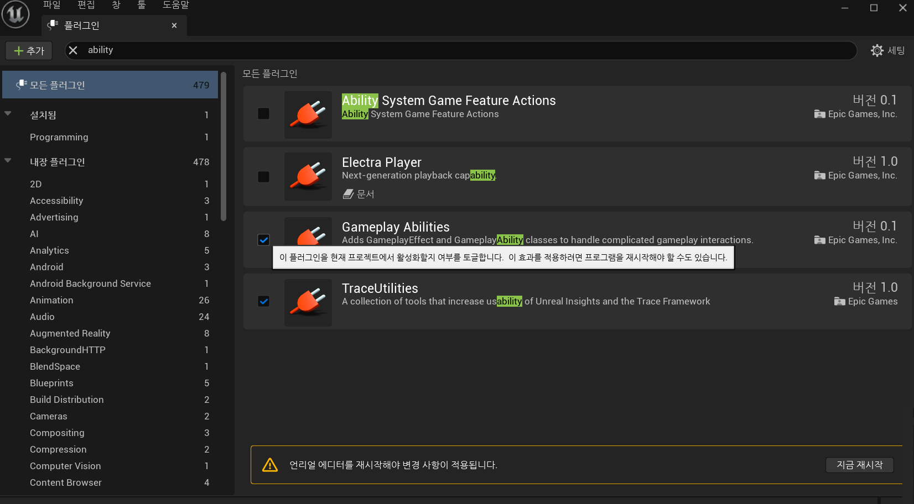The image size is (914, 504).
Task: Click folder icon beside Gameplay Abilities vendor
Action: coord(820,240)
